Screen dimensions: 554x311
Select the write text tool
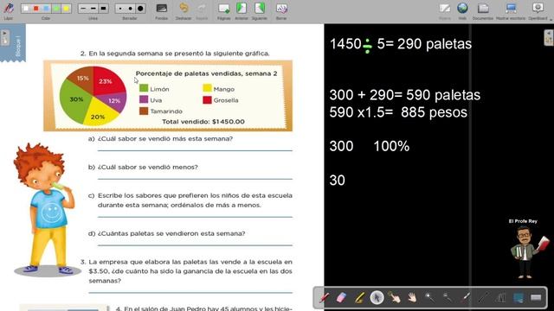500,297
